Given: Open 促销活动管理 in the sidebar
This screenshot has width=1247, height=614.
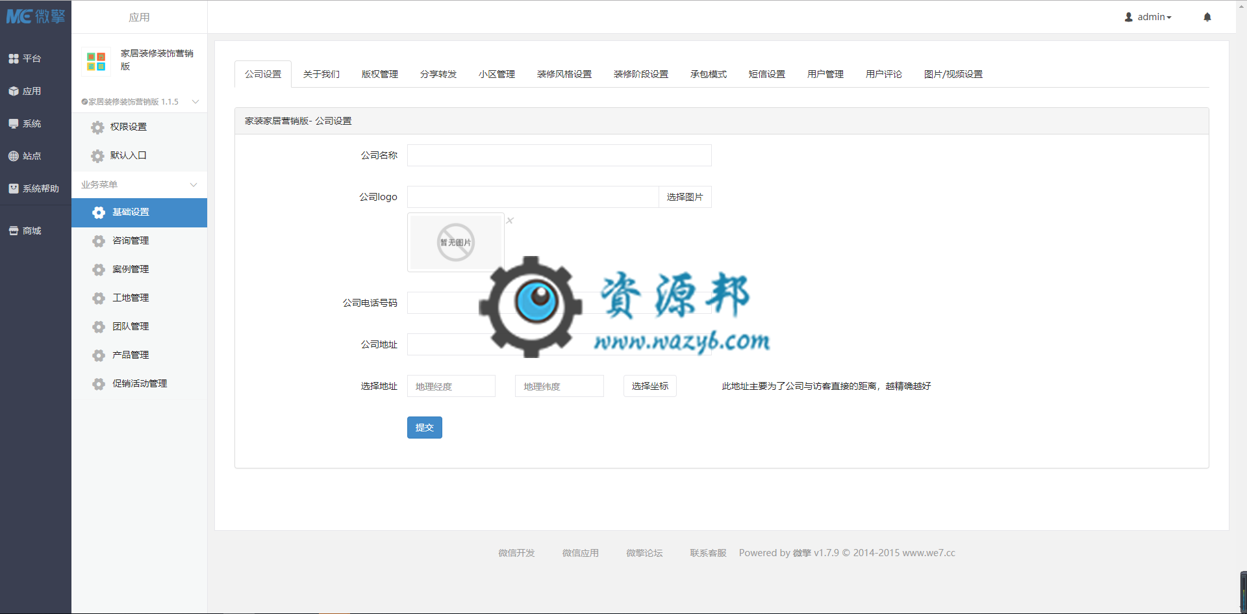Looking at the screenshot, I should point(139,384).
